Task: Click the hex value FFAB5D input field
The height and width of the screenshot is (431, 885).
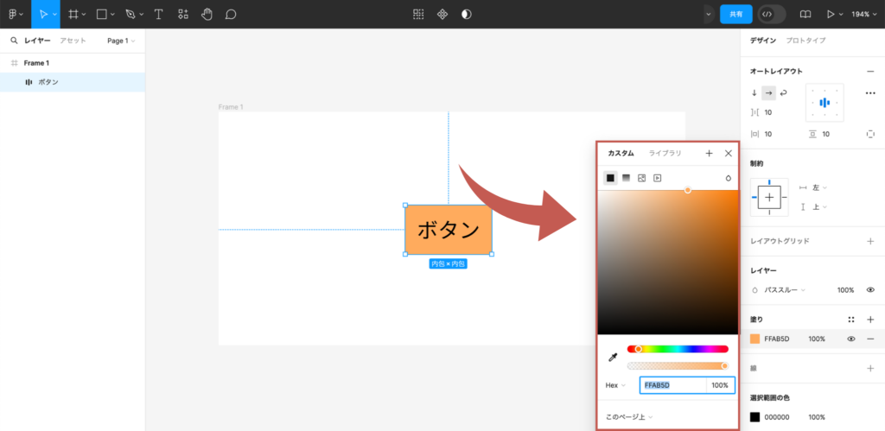Action: (672, 385)
